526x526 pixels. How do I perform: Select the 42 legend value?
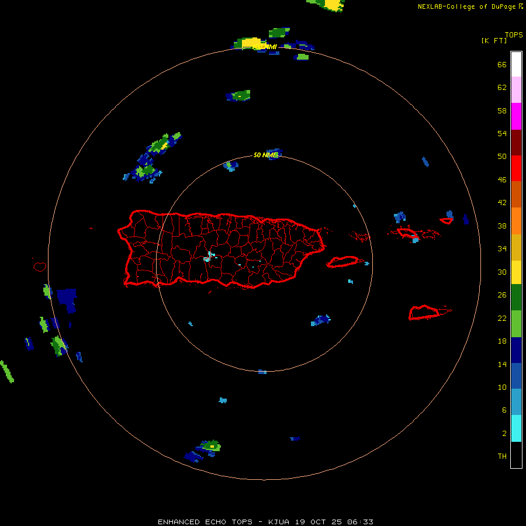coord(502,202)
